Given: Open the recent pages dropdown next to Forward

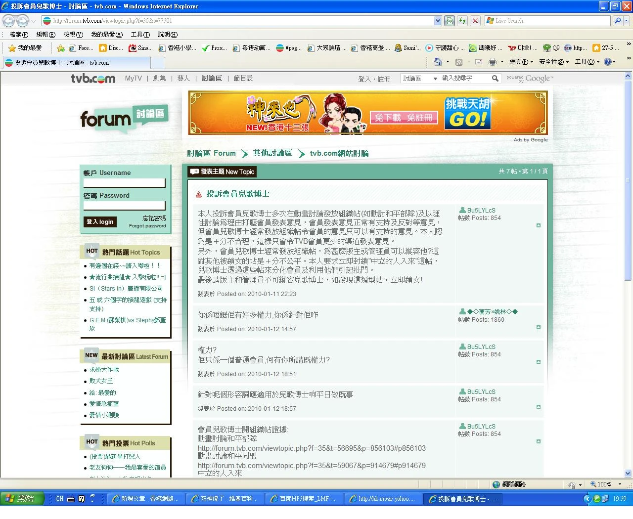Looking at the screenshot, I should click(x=34, y=21).
